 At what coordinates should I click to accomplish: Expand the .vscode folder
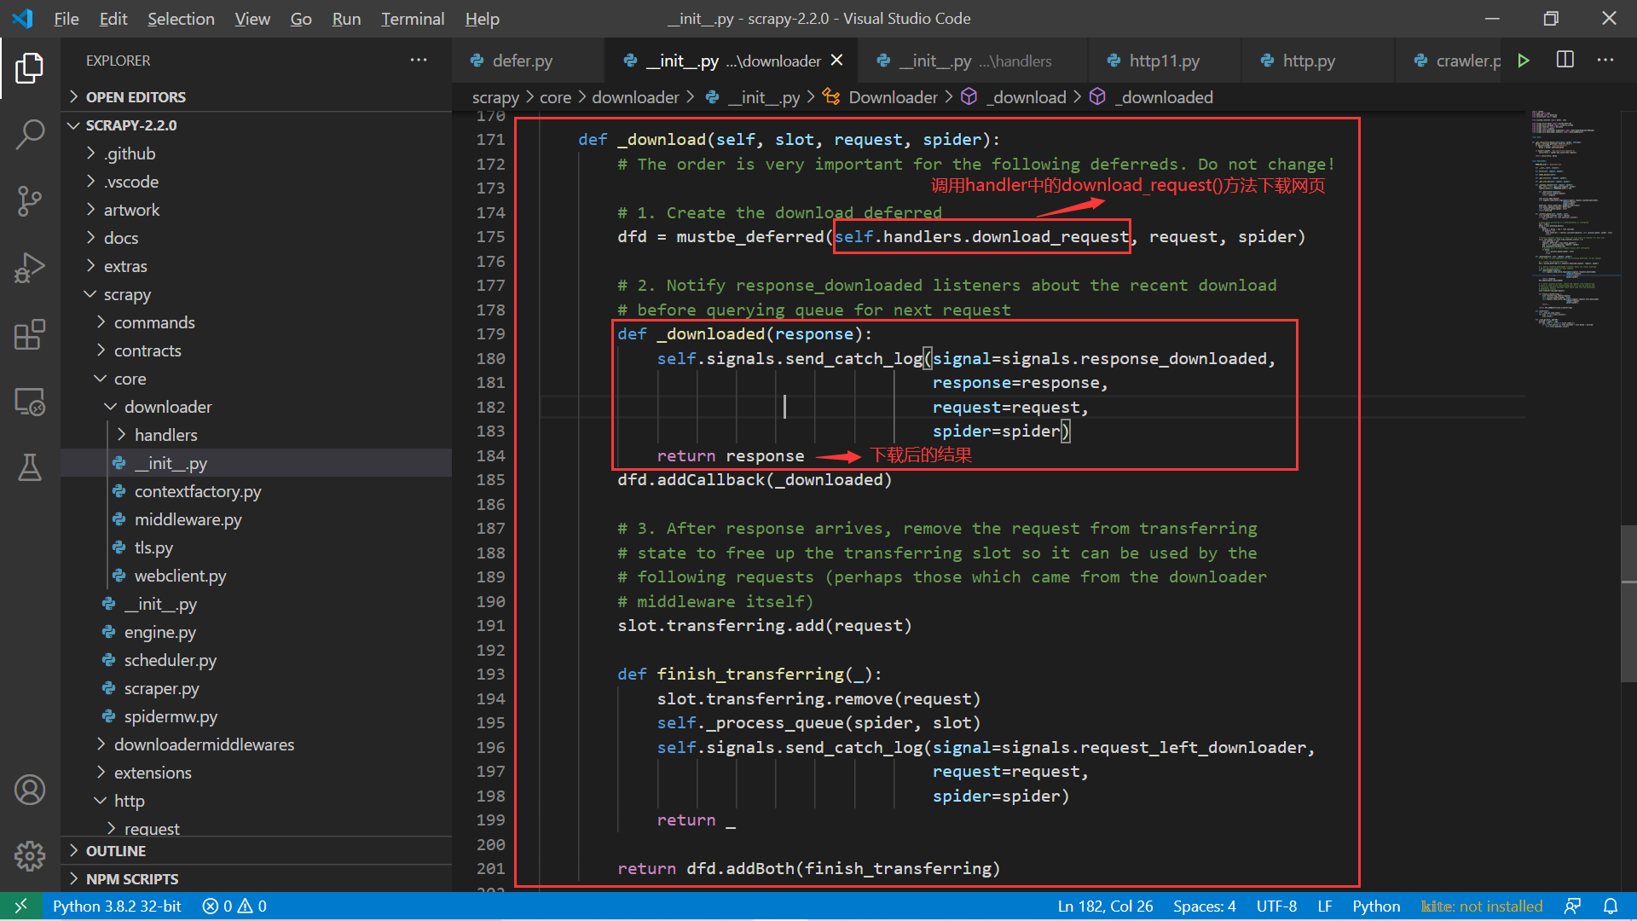pos(256,182)
